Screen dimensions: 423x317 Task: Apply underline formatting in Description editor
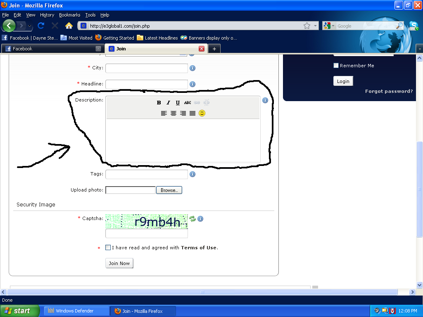click(178, 103)
